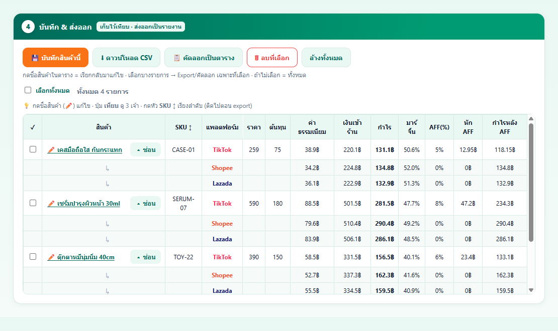This screenshot has width=558, height=331.
Task: Click the download arrow on ดาวน์โหลด CSV
Action: (x=103, y=58)
